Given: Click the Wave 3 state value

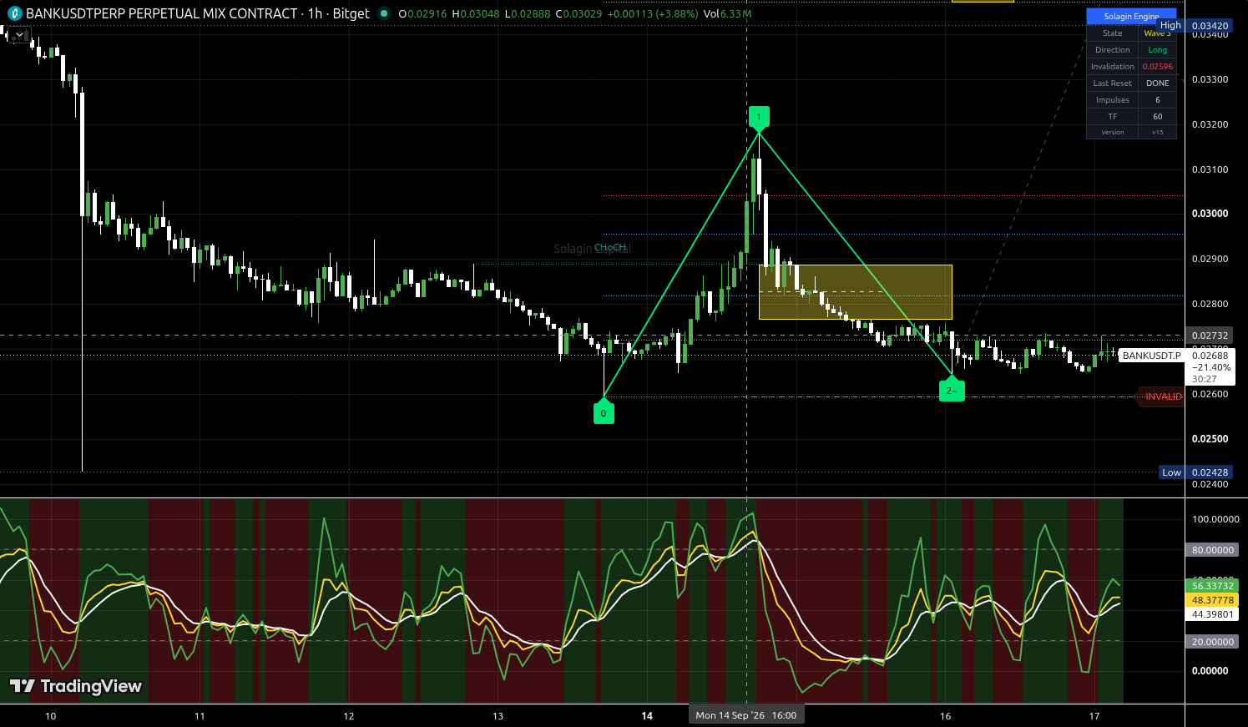Looking at the screenshot, I should (x=1158, y=33).
